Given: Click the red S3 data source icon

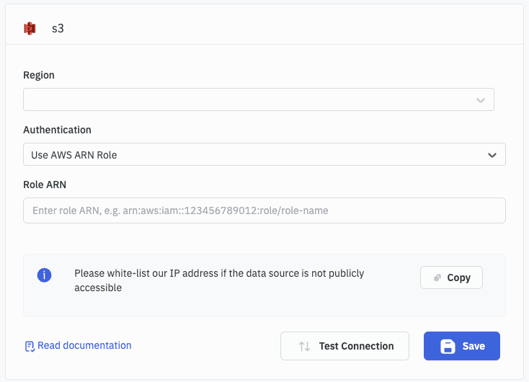Looking at the screenshot, I should [x=30, y=29].
